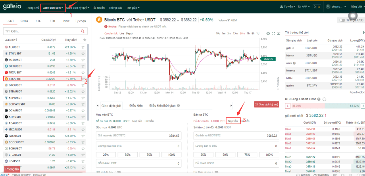
Task: Open help icon next to Điều kiện thời gian
Action: (178, 105)
